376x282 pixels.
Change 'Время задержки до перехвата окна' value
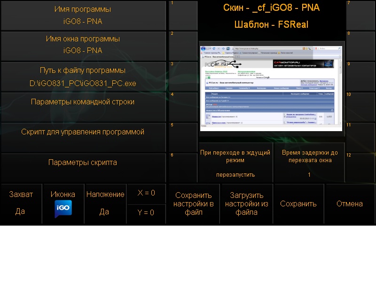[310, 163]
